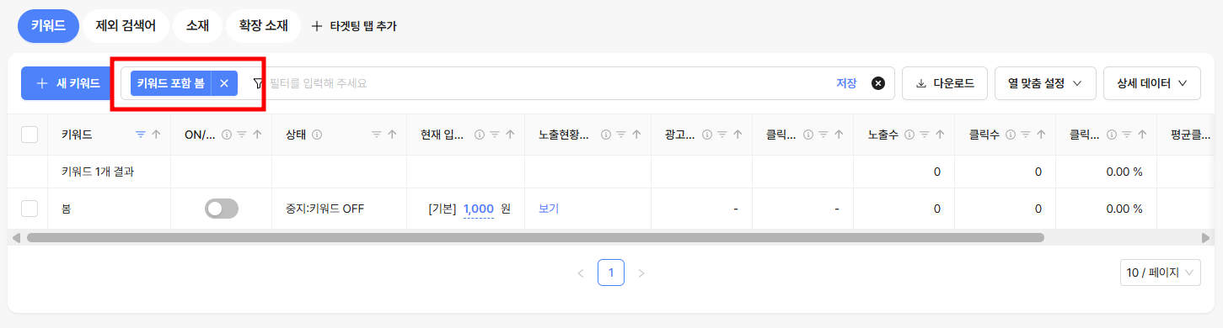This screenshot has height=328, width=1223.
Task: Go to the 소재 tab
Action: pos(197,26)
